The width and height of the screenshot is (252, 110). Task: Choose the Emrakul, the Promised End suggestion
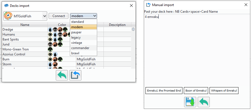click(164, 91)
